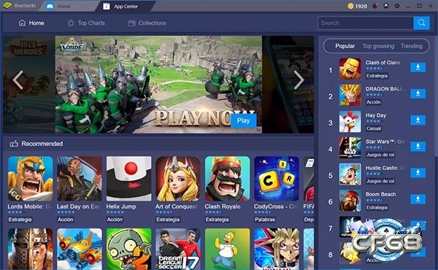Open Clash Royale game tile

[x=227, y=179]
